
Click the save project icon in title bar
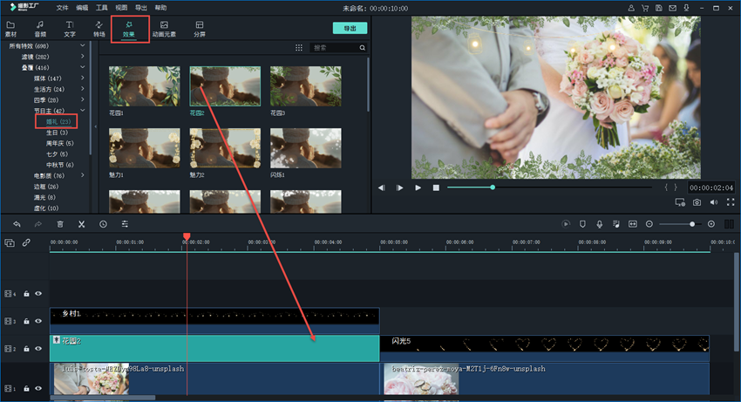click(x=659, y=8)
